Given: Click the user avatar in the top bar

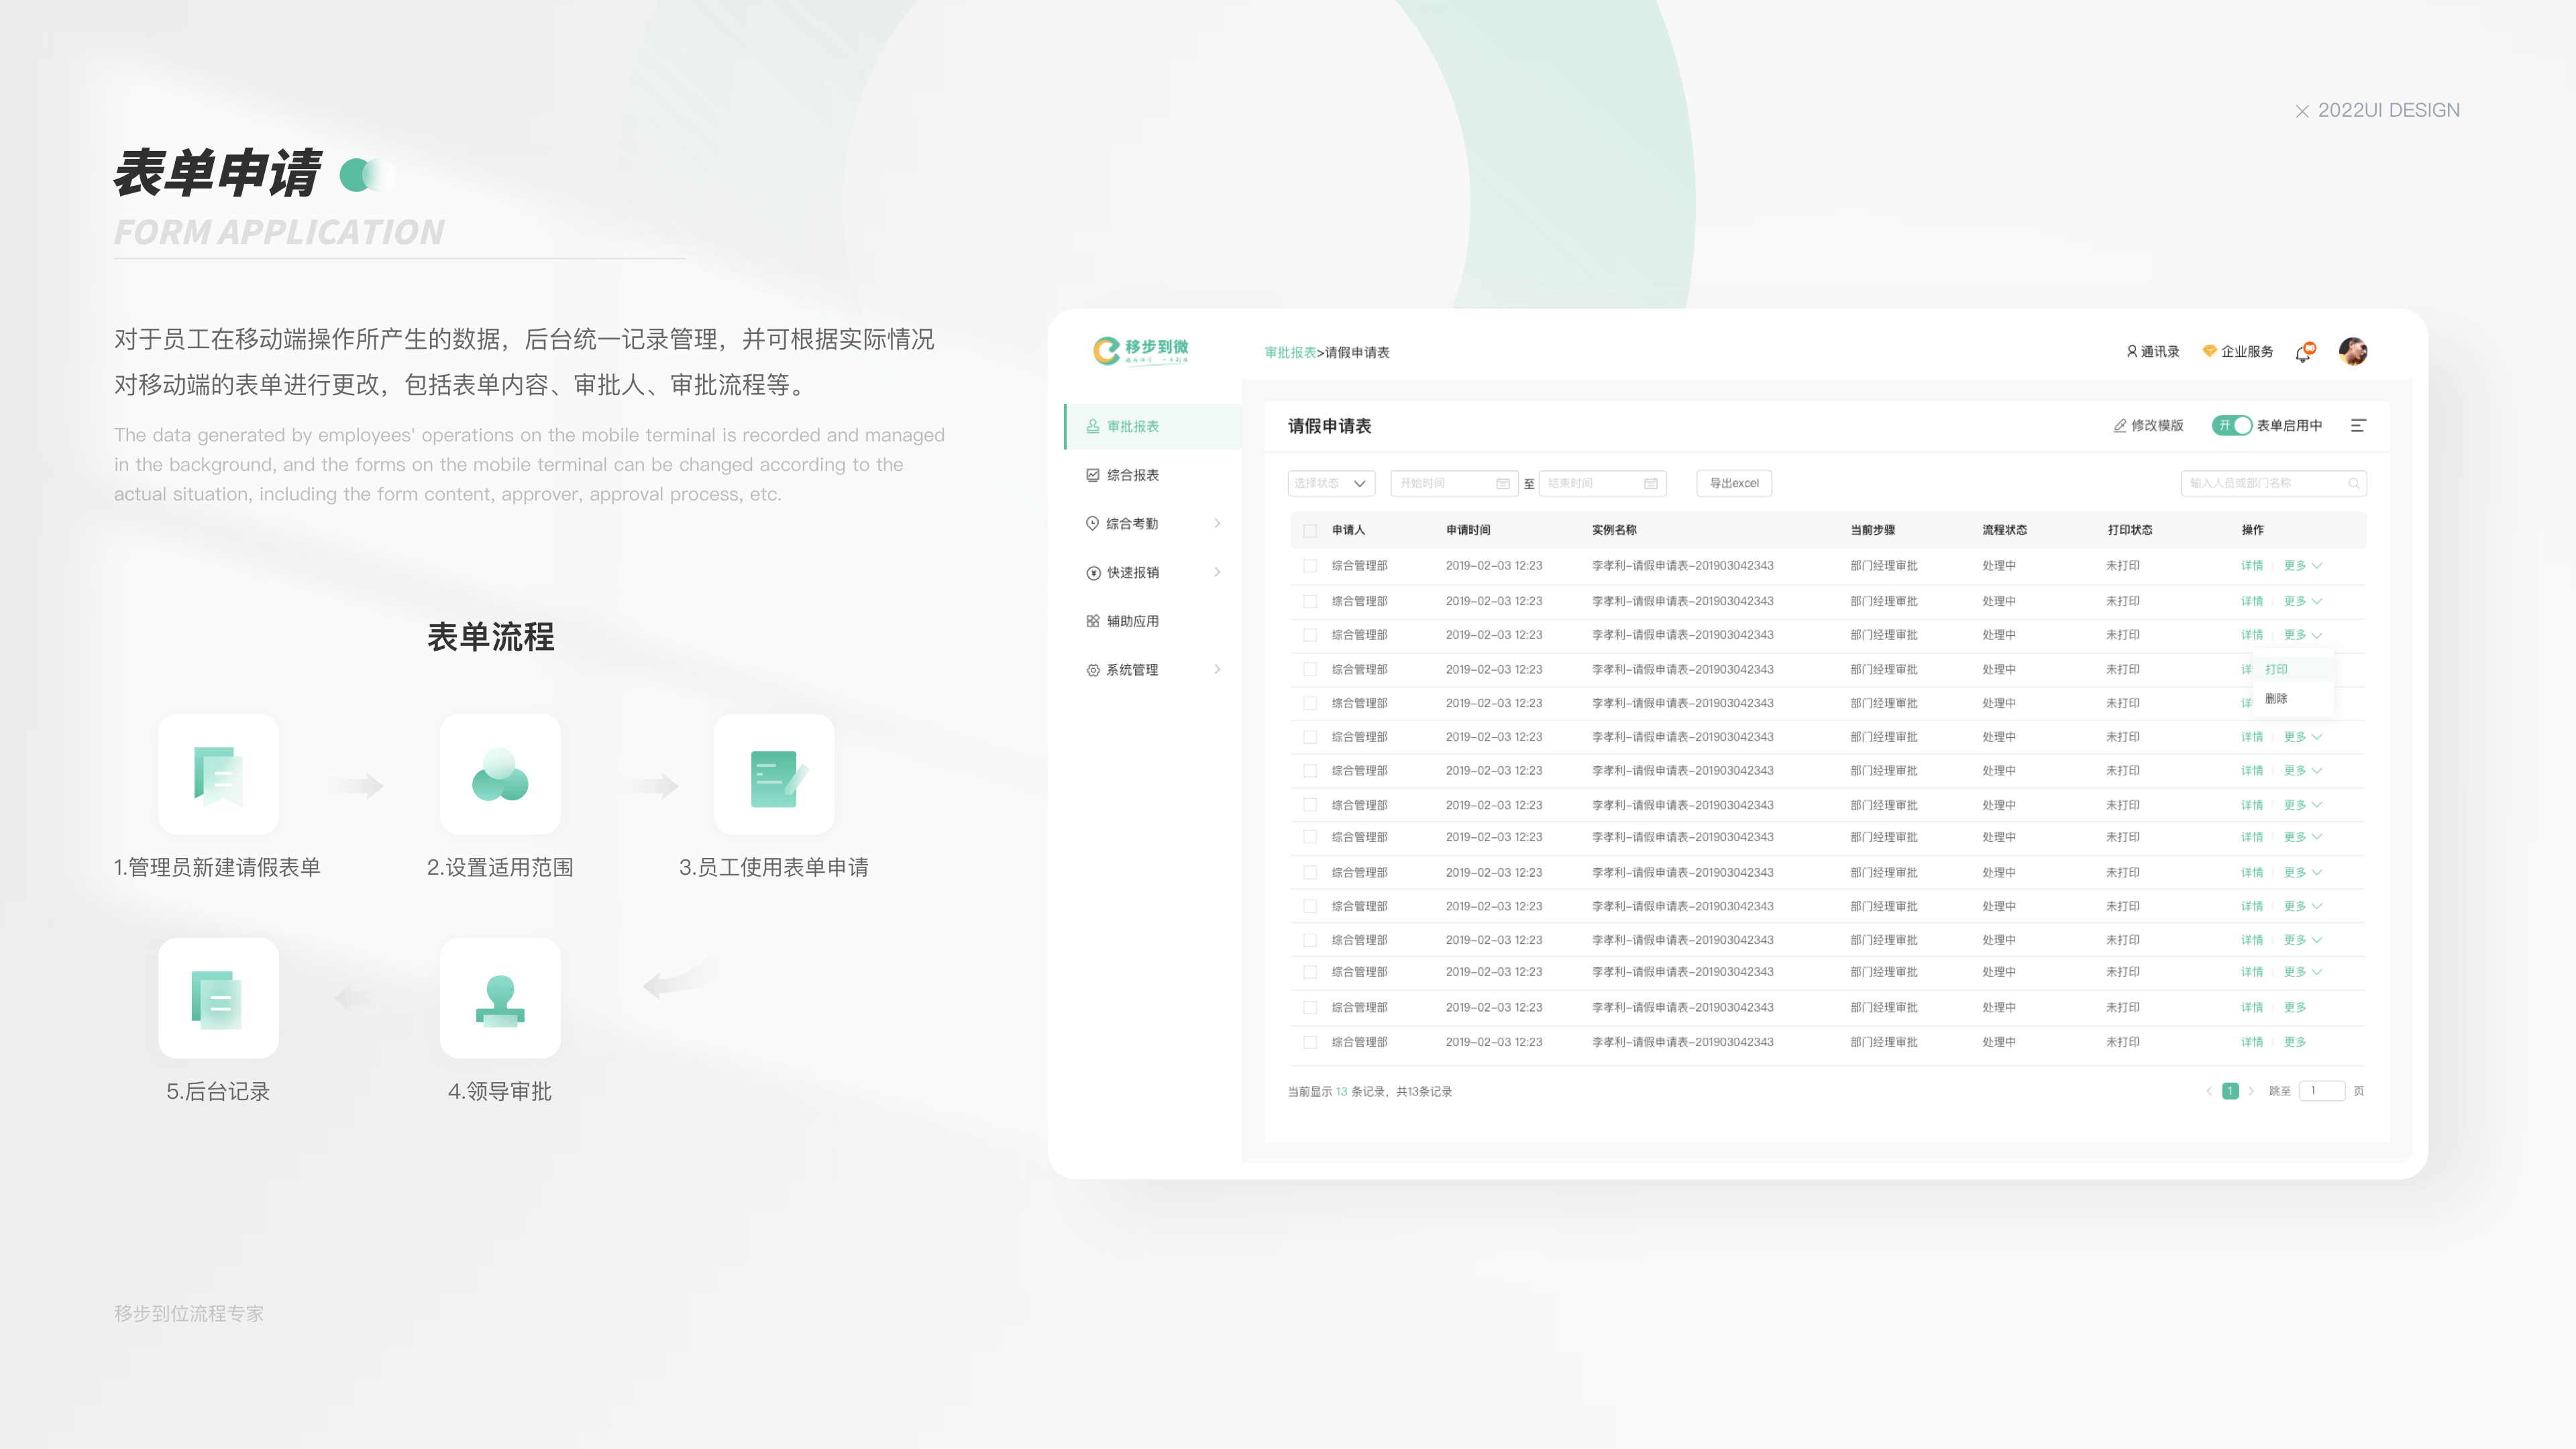Looking at the screenshot, I should click(x=2354, y=351).
